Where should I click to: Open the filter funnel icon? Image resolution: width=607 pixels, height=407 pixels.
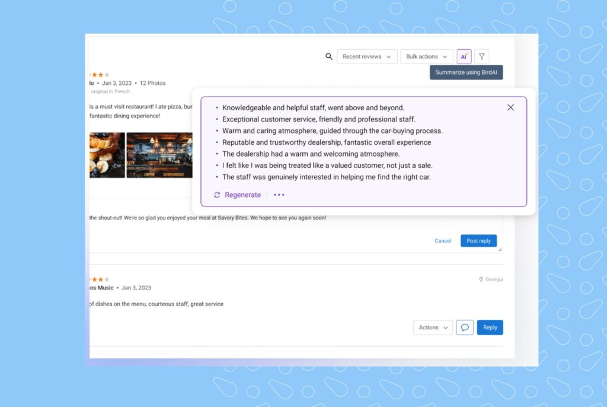coord(481,56)
